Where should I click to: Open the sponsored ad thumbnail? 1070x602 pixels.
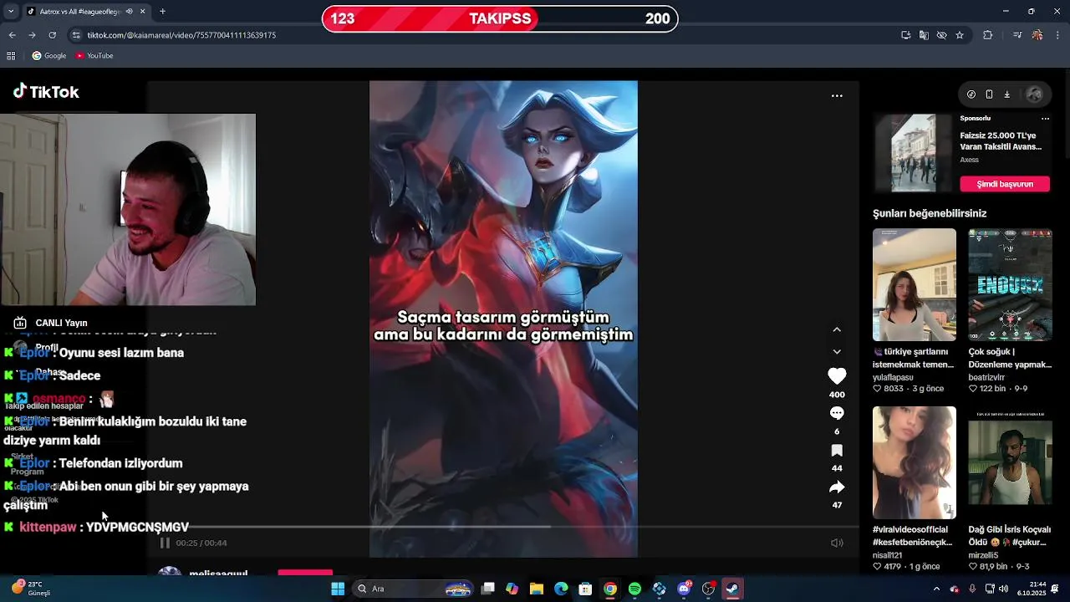click(x=914, y=153)
